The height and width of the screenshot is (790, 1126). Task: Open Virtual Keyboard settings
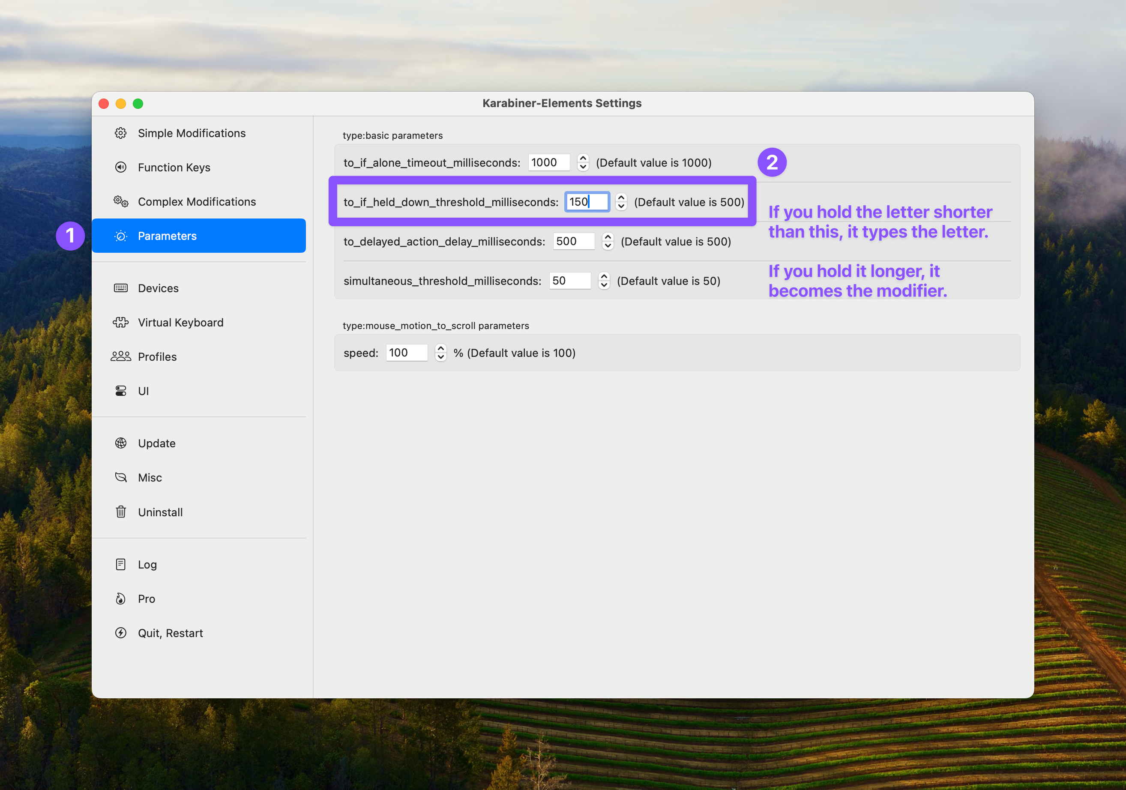point(199,322)
